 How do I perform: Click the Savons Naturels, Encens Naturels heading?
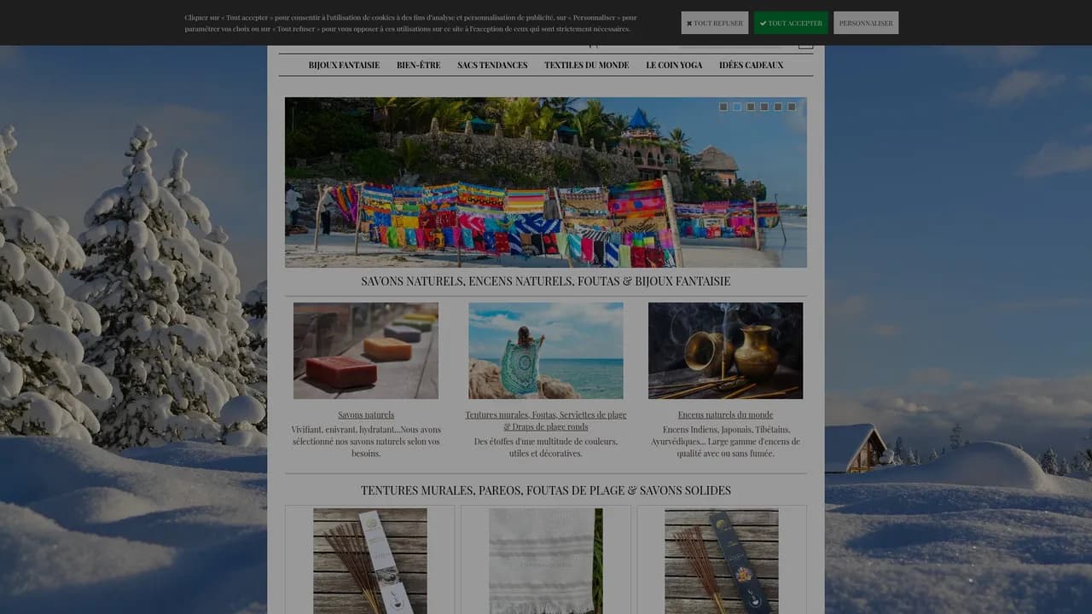pyautogui.click(x=546, y=281)
